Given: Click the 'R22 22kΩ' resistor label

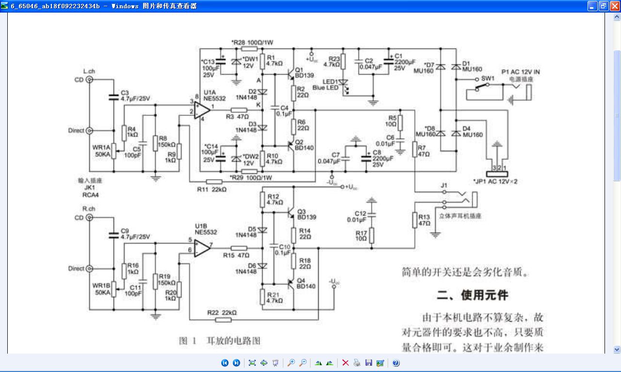Looking at the screenshot, I should [222, 313].
